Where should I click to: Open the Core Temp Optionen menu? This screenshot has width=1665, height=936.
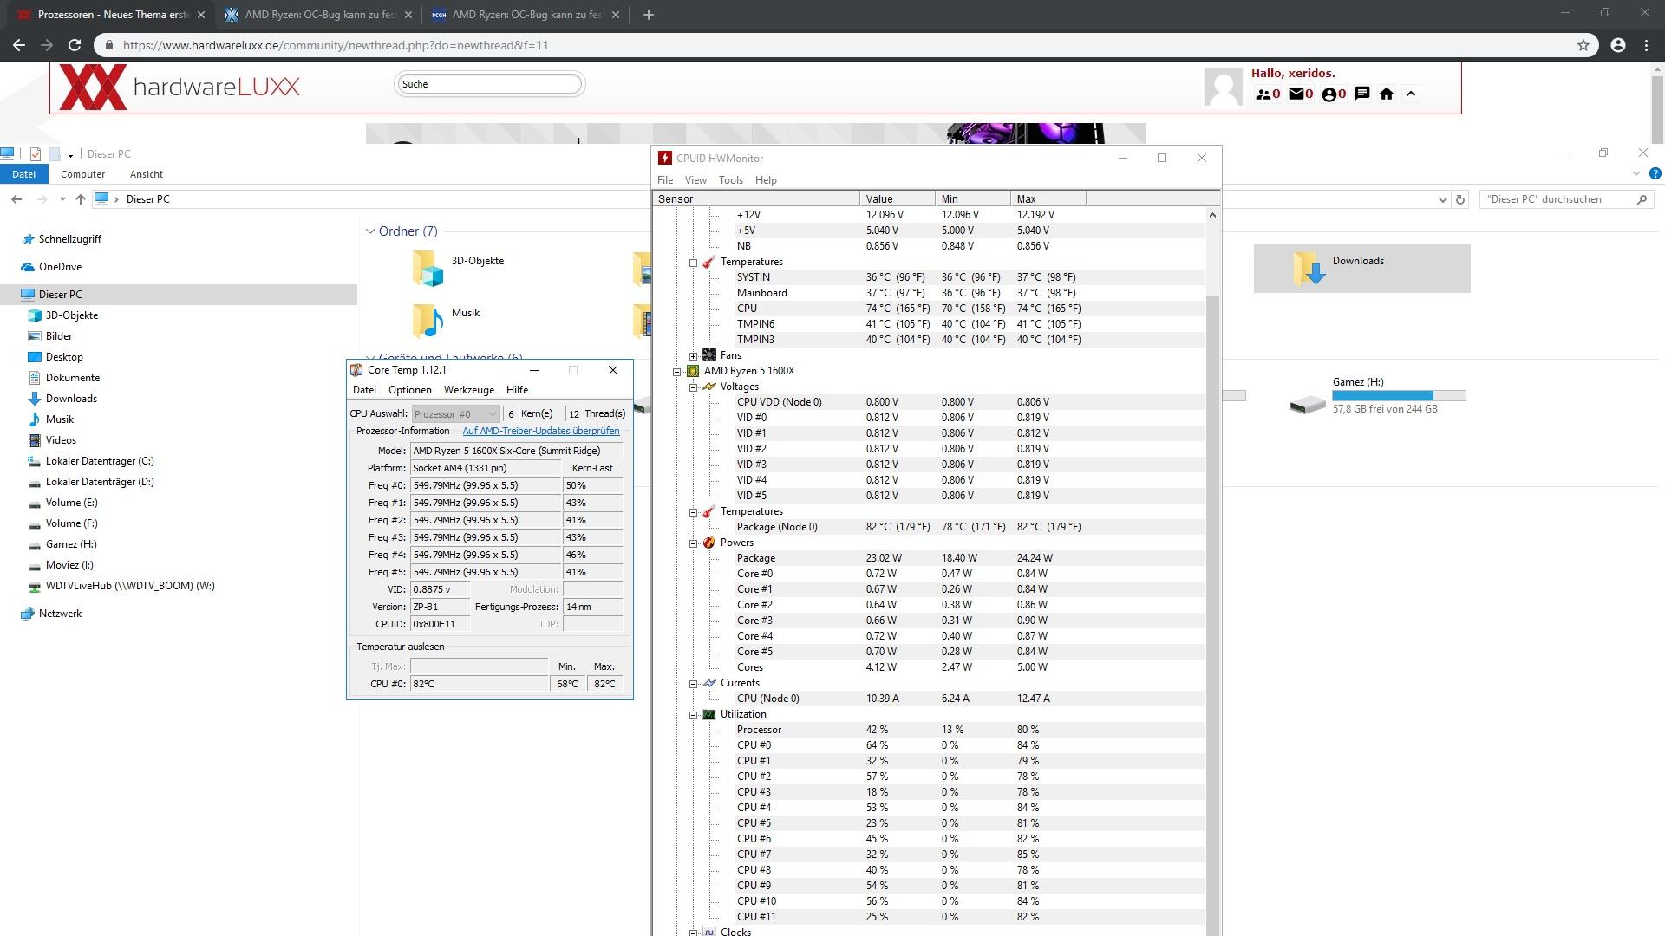click(x=409, y=390)
